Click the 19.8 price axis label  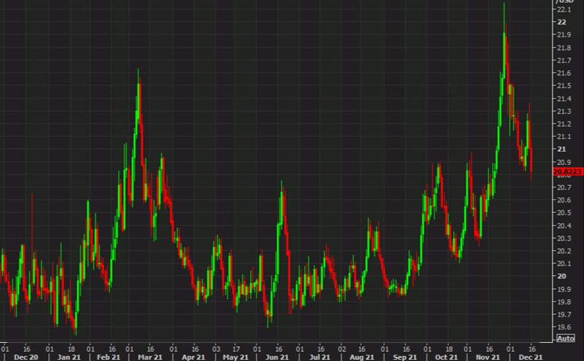coord(564,302)
